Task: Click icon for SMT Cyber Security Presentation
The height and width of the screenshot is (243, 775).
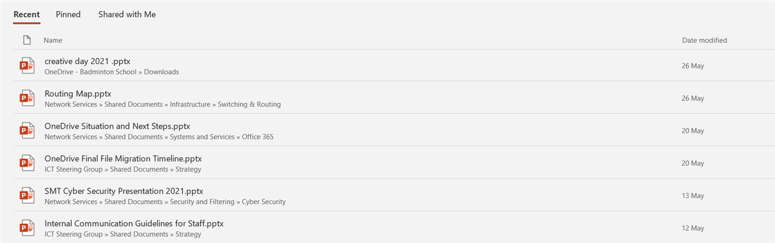Action: pos(27,196)
